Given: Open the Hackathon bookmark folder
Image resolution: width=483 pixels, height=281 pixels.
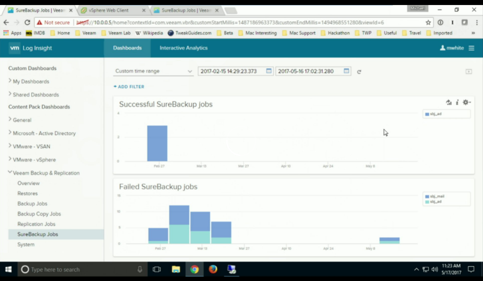Looking at the screenshot, I should click(x=335, y=33).
